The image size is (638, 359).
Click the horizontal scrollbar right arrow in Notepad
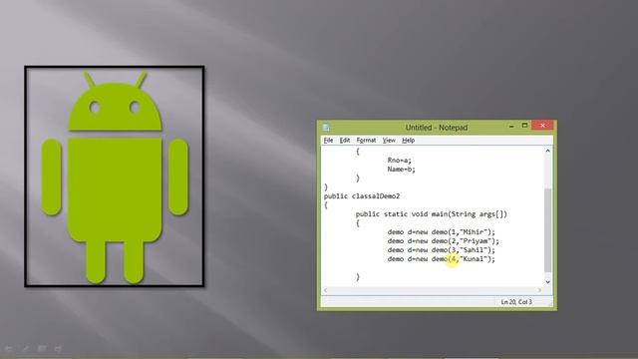pyautogui.click(x=539, y=290)
